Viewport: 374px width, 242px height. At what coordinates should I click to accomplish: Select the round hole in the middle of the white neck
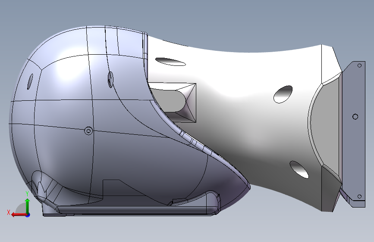point(283,94)
